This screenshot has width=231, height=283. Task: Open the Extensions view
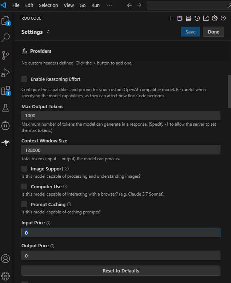[6, 90]
